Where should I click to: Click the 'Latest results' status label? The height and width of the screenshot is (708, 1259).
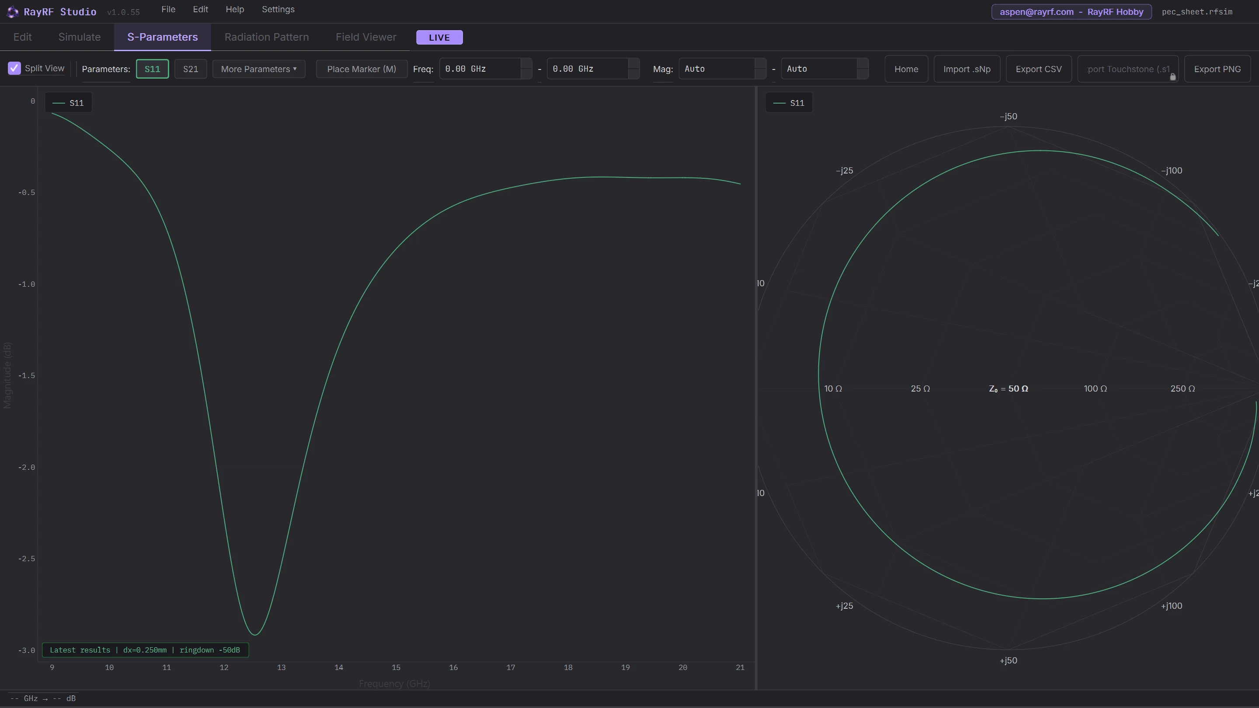145,650
